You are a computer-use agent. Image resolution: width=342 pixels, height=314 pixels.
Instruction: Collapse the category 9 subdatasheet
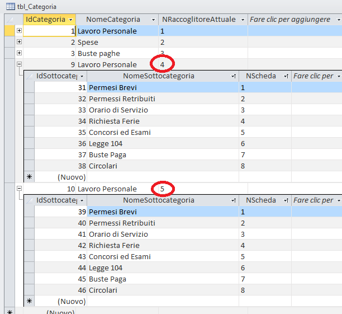click(19, 64)
